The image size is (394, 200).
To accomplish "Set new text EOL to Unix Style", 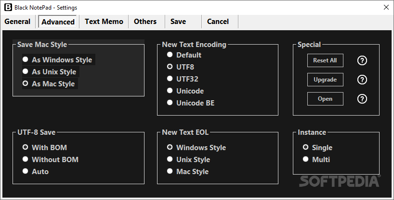I will (x=189, y=159).
